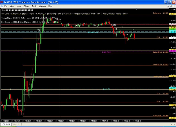Click the magenta daily pivot price tag

click(x=172, y=51)
